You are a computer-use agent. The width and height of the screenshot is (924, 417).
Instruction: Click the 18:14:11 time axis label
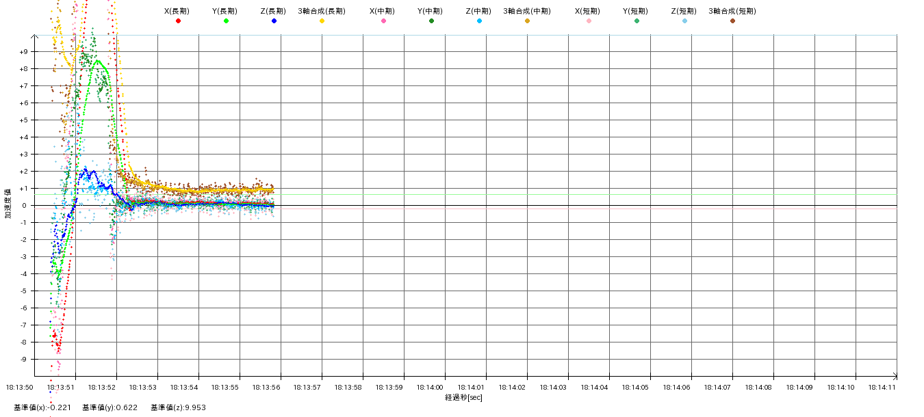click(882, 387)
